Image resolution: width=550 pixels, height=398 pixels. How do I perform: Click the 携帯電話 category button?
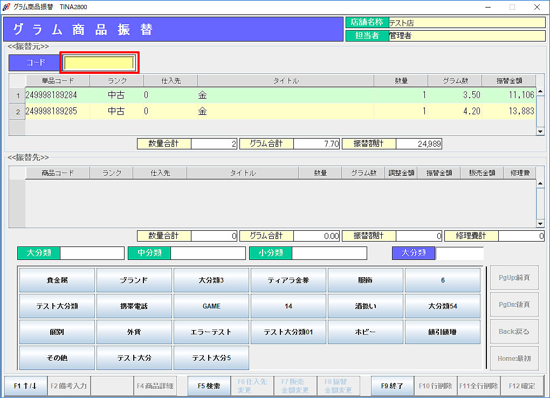point(134,306)
